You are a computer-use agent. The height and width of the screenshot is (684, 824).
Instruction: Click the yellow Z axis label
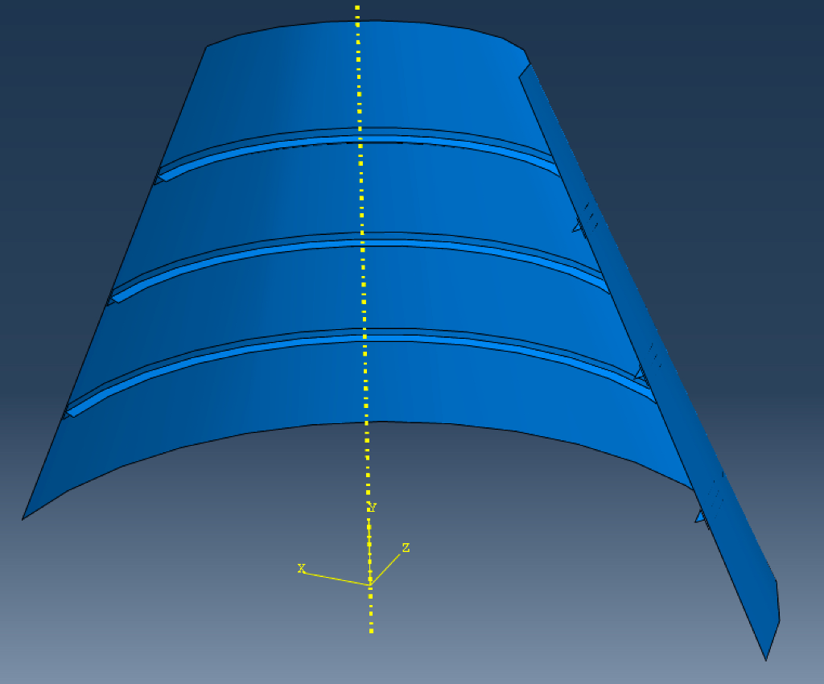tap(406, 548)
